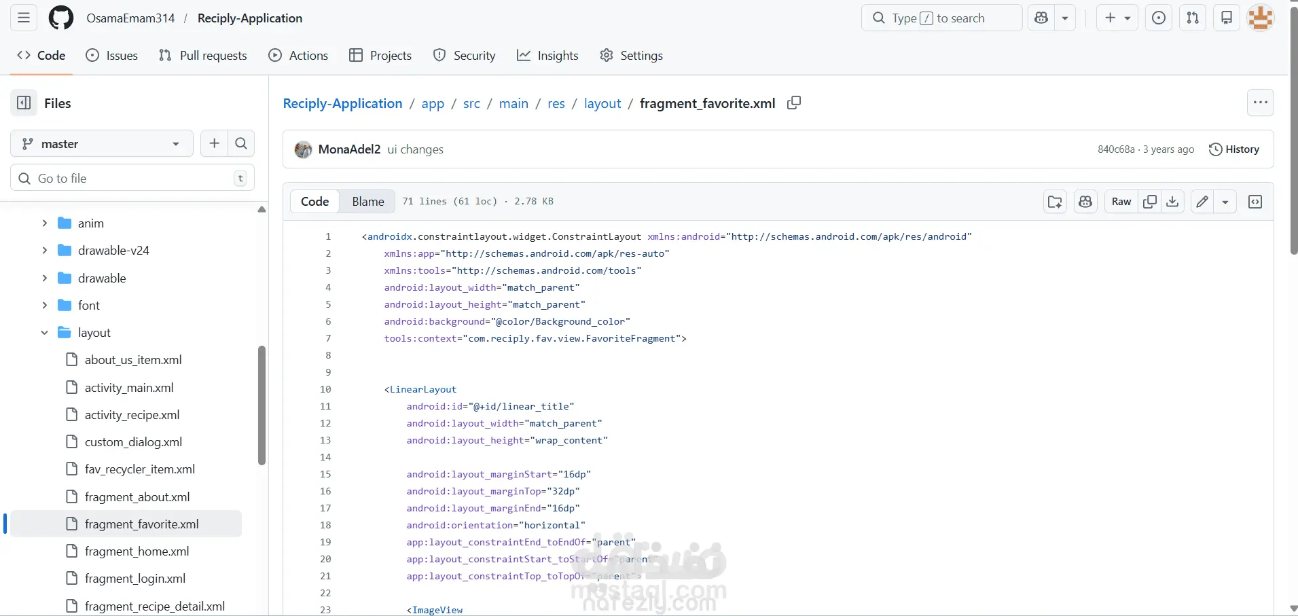
Task: Navigate to main breadcrumb folder
Action: pos(513,103)
